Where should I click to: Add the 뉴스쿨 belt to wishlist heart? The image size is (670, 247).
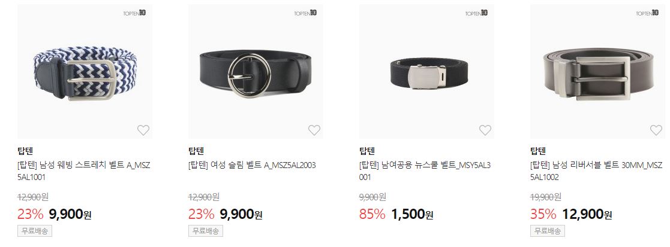(x=485, y=130)
